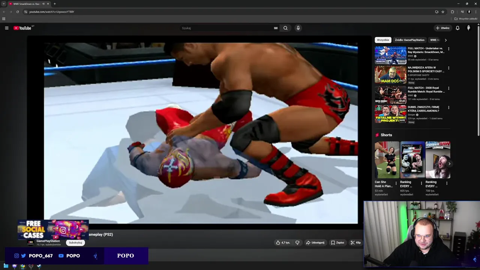
Task: Open Chrome three-dot menu
Action: coord(475,12)
